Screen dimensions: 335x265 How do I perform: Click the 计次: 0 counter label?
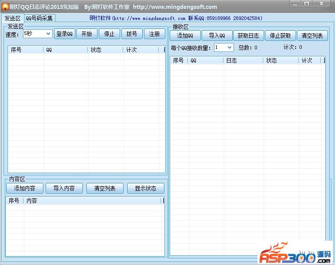pos(293,47)
